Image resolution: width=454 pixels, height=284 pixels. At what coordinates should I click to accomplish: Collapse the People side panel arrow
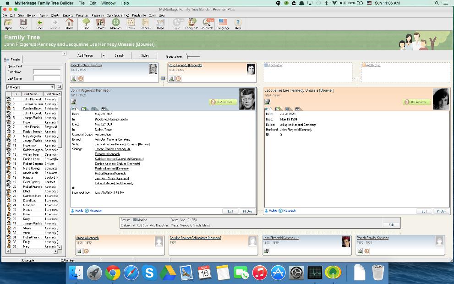tap(64, 54)
